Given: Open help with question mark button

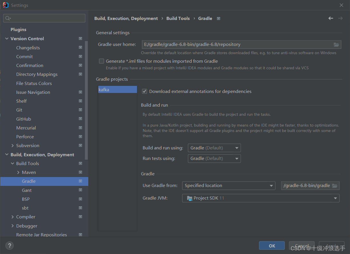Looking at the screenshot, I should [9, 245].
